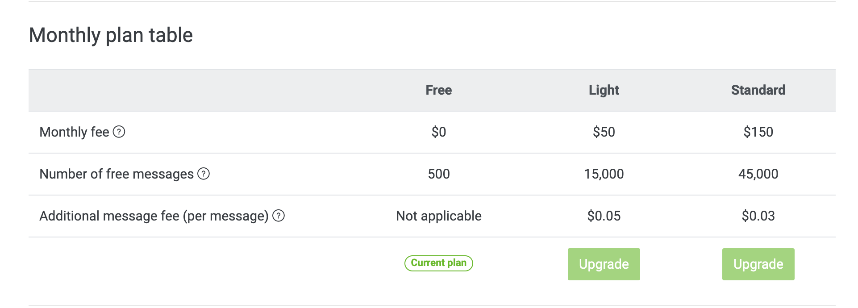Viewport: 858px width, 308px height.
Task: Select the Free column header
Action: pos(438,90)
